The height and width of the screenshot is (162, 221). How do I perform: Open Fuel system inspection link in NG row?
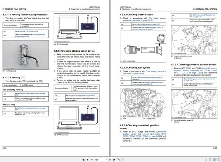pos(148,83)
